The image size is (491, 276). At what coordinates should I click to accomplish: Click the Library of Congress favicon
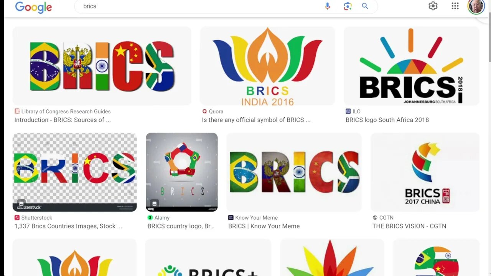pyautogui.click(x=17, y=111)
